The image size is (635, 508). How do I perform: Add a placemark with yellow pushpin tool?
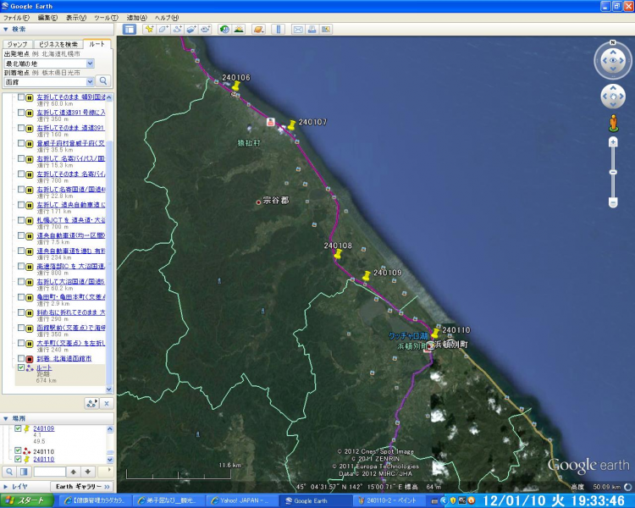coord(149,29)
